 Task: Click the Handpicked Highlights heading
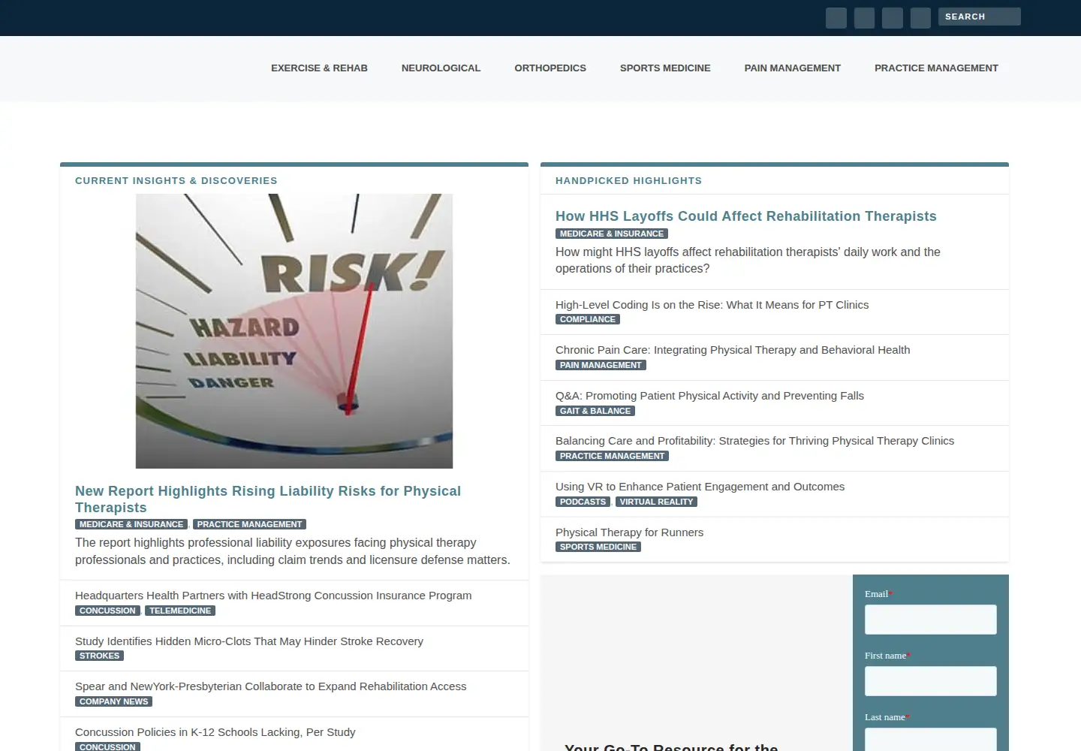click(x=628, y=181)
